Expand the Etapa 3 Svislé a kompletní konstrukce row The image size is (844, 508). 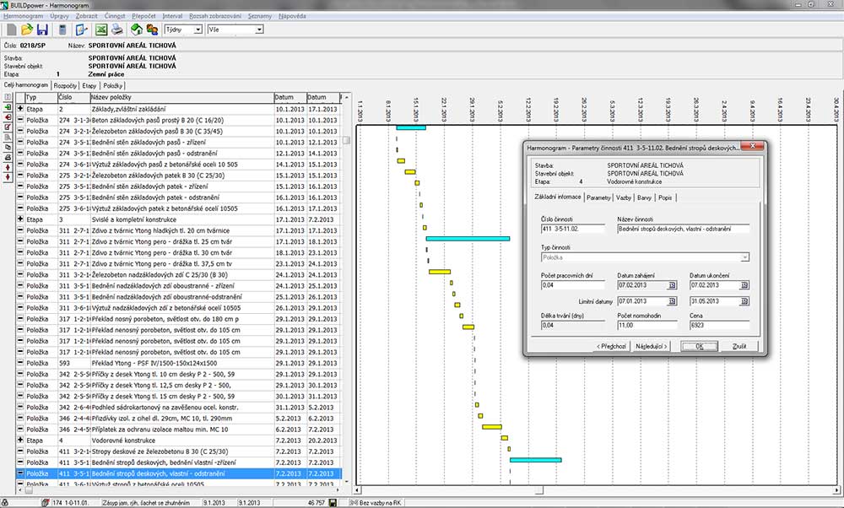[x=20, y=219]
